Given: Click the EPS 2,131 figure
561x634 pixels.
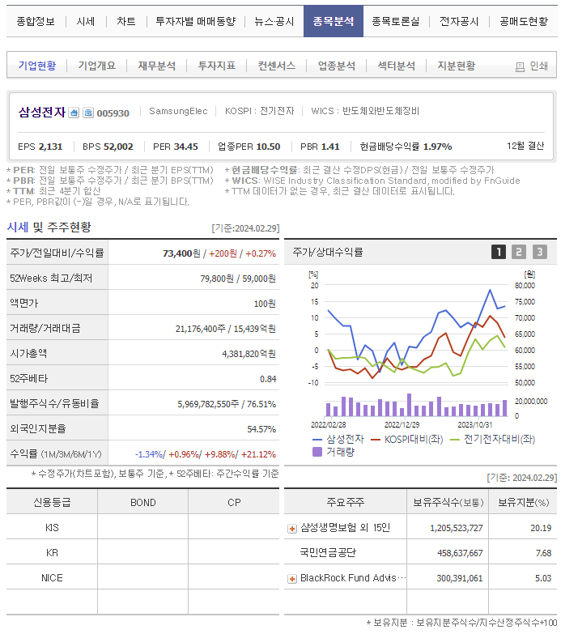Looking at the screenshot, I should click(40, 147).
